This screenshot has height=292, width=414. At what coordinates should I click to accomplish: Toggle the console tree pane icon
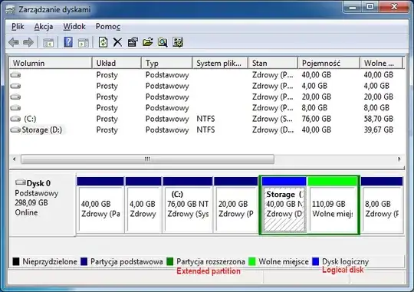(48, 42)
